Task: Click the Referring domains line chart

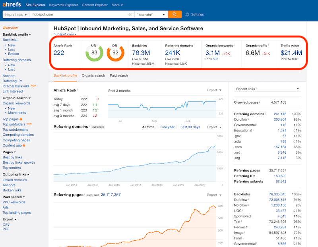Action: click(x=135, y=158)
